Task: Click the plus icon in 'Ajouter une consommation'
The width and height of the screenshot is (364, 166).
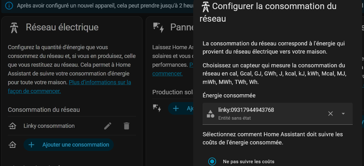Action: pos(31,145)
